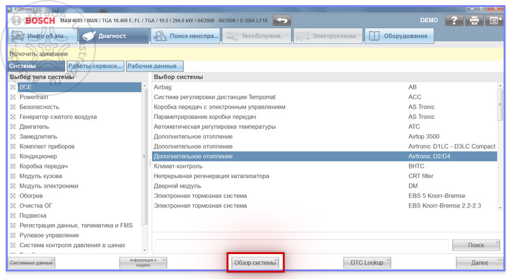The height and width of the screenshot is (279, 510).
Task: Open the menu list icon at top right
Action: tap(495, 20)
